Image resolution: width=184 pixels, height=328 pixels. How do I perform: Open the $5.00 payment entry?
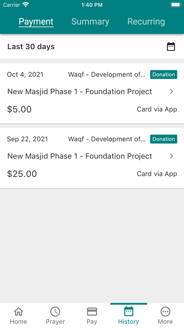pyautogui.click(x=92, y=93)
